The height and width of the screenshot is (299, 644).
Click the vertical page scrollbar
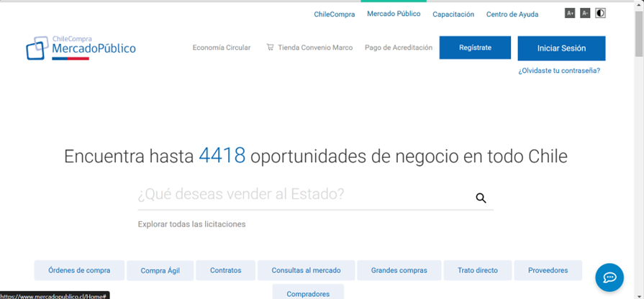(638, 144)
